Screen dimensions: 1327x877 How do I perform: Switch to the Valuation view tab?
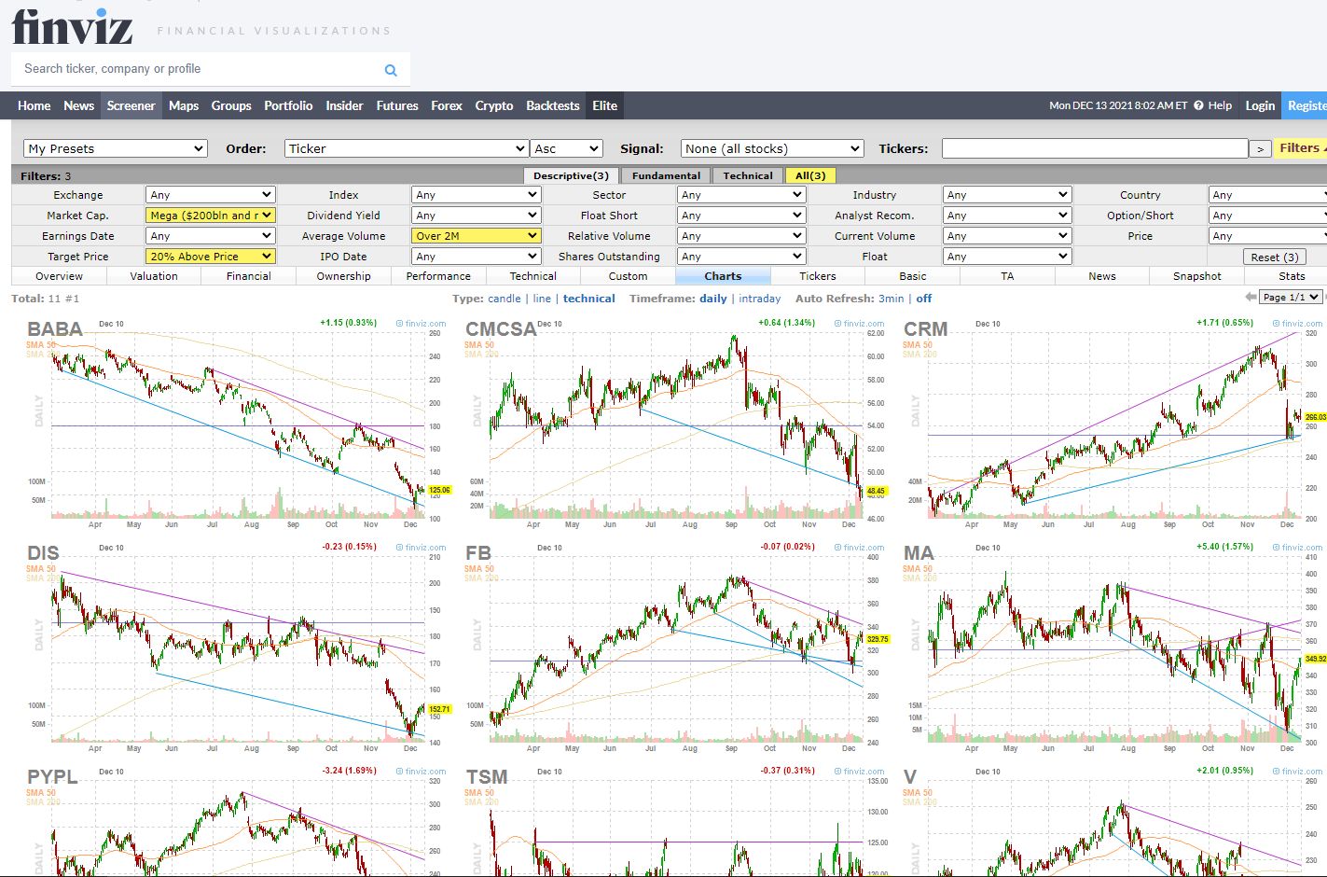(x=154, y=276)
